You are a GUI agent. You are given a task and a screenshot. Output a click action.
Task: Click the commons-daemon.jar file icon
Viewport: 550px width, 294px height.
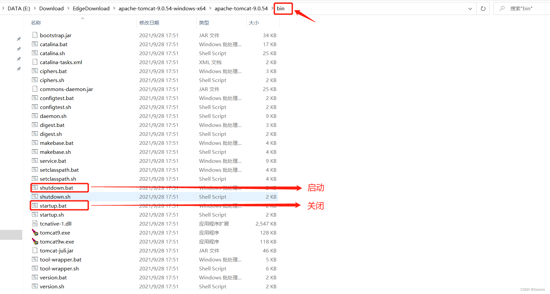[35, 89]
